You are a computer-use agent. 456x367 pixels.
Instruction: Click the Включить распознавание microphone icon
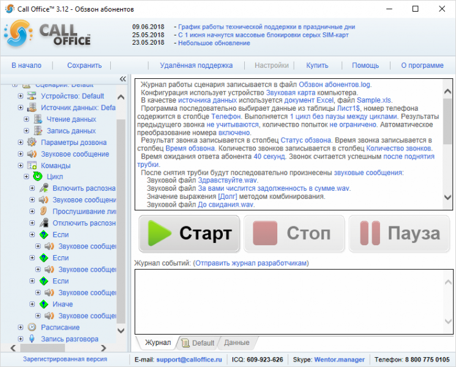[43, 188]
